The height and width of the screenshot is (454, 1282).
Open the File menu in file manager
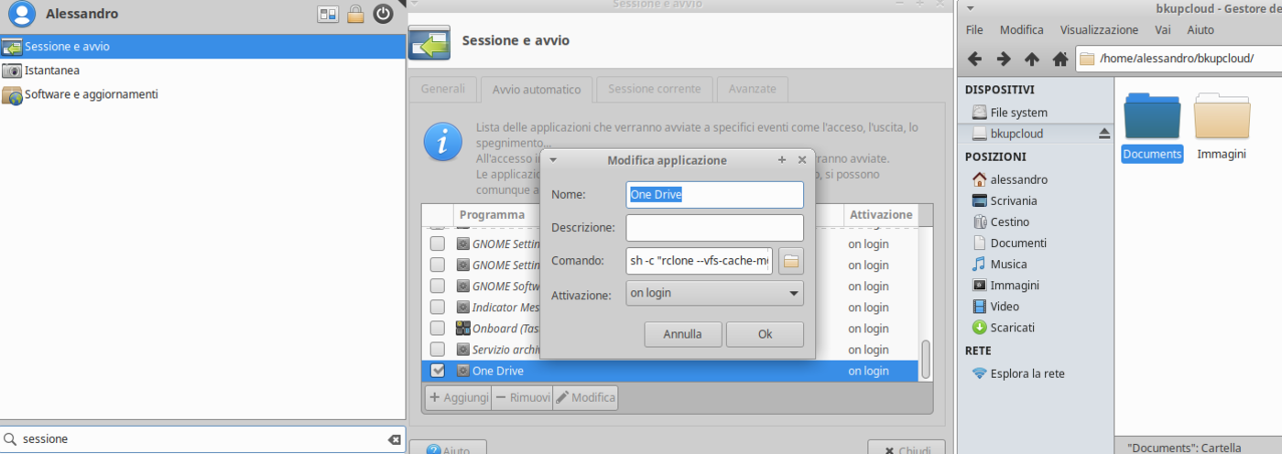point(974,30)
